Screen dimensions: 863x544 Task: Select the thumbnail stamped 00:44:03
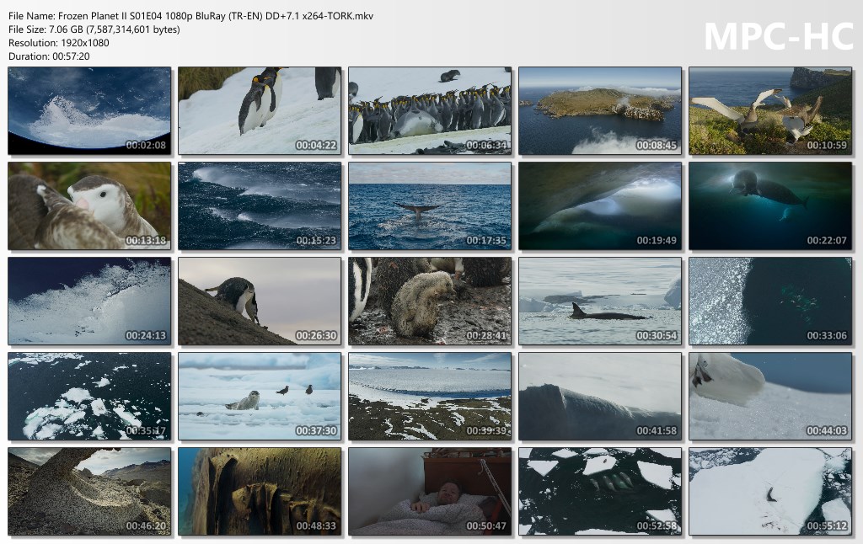(770, 396)
